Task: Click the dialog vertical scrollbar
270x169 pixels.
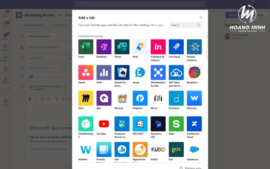Action: click(207, 47)
